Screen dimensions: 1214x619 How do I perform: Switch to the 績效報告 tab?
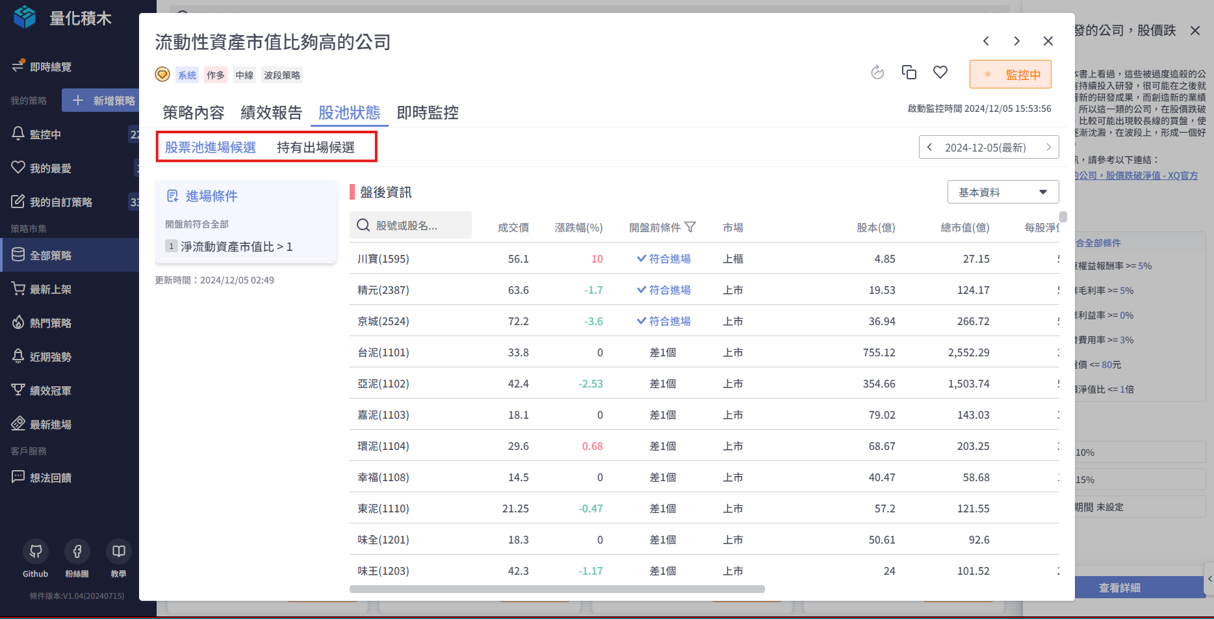[x=271, y=112]
